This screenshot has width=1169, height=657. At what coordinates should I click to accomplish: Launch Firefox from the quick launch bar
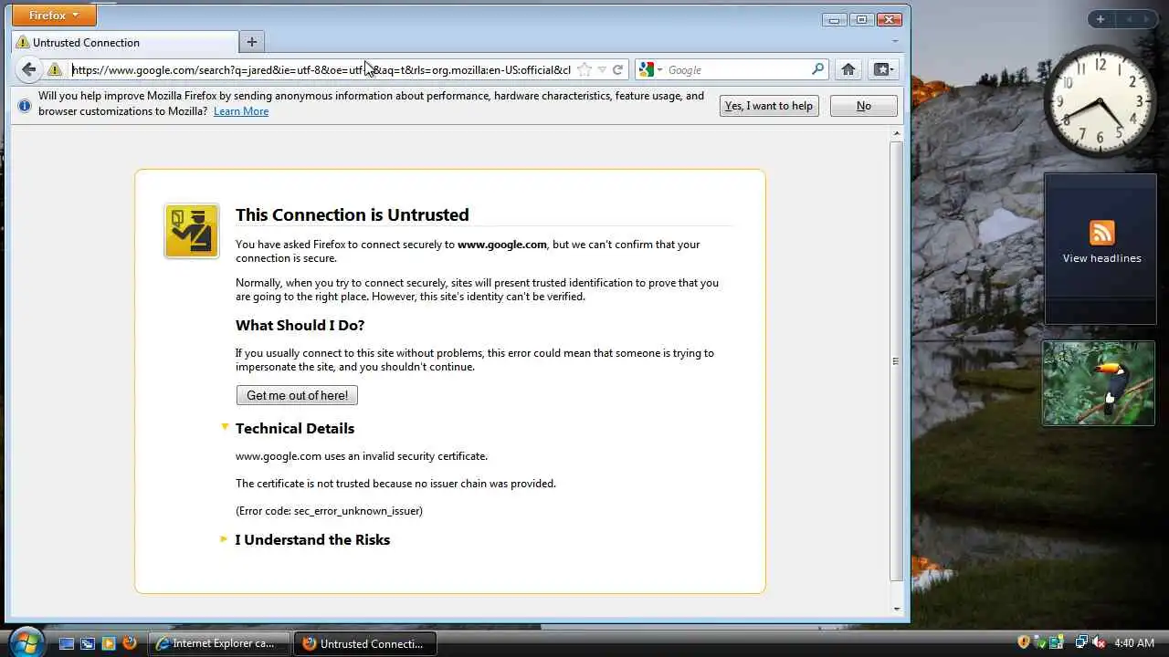click(130, 643)
